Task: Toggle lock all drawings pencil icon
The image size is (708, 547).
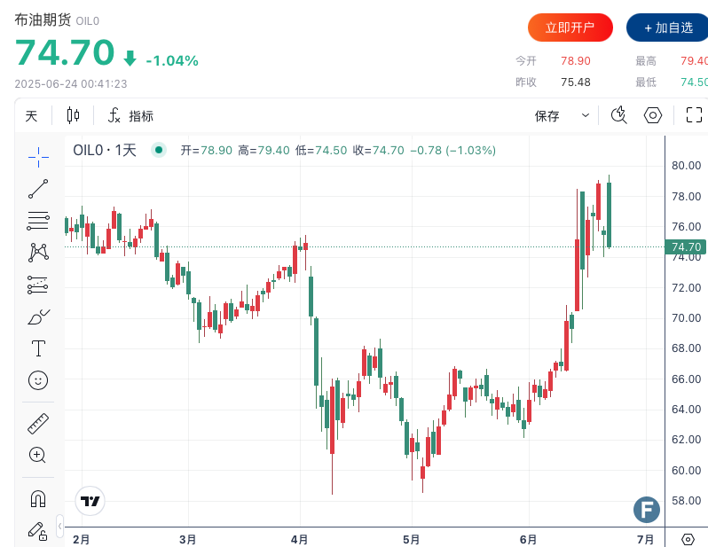Action: 38,530
